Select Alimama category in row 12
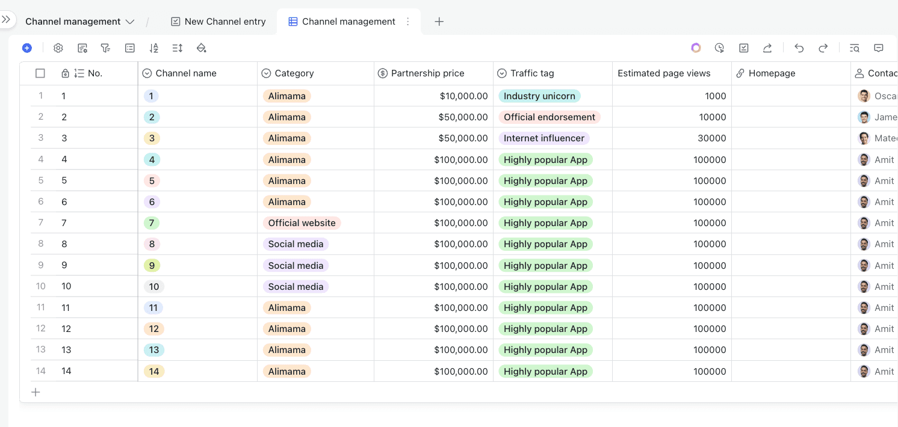Screen dimensions: 898x427 click(x=286, y=329)
